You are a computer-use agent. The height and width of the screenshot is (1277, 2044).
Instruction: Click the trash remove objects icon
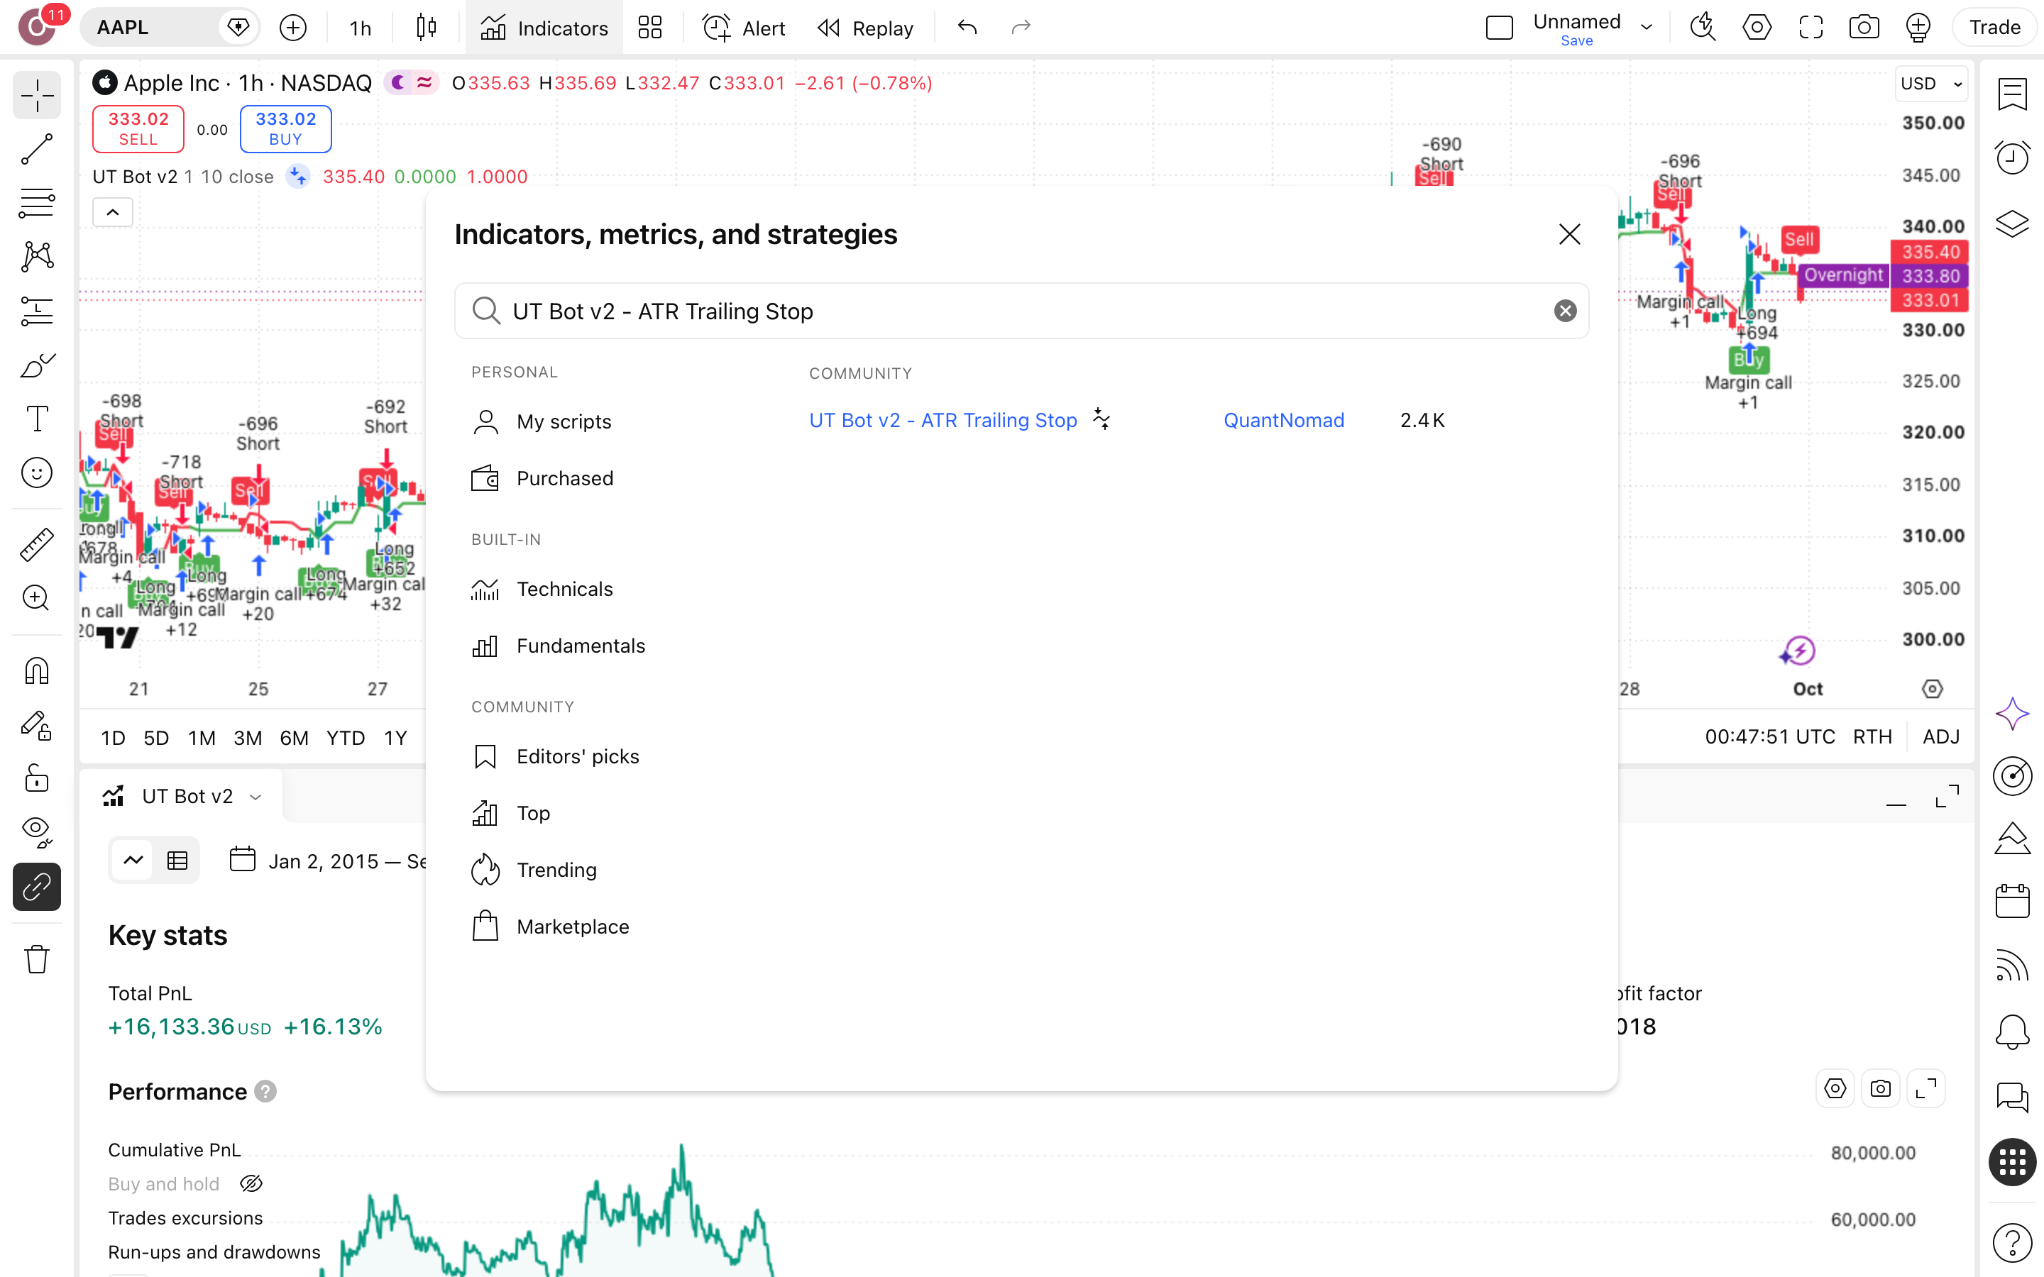(x=36, y=958)
